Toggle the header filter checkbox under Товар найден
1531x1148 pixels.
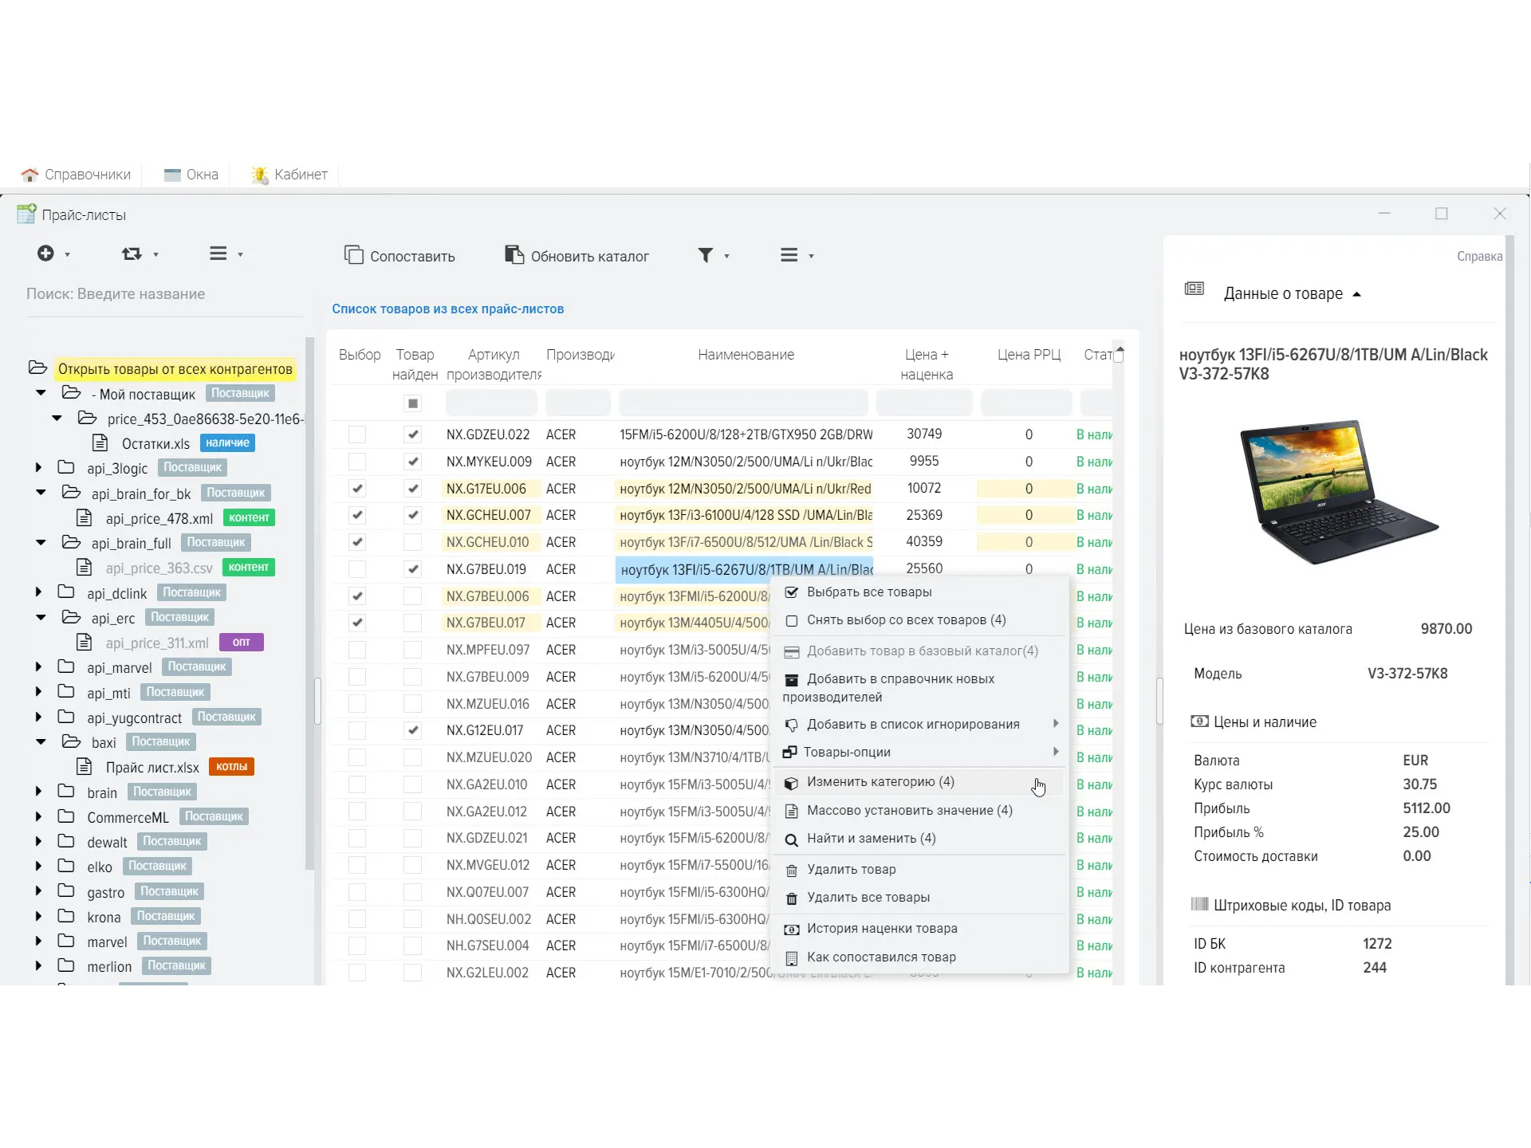[412, 403]
